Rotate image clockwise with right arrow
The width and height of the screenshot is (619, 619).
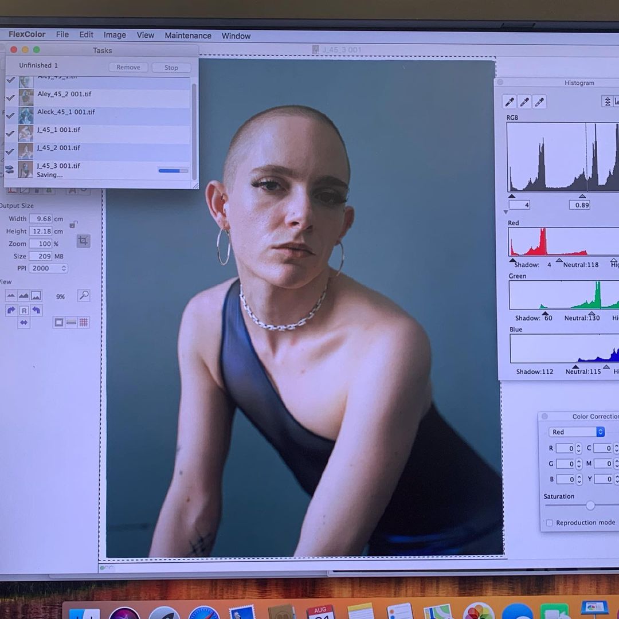pos(11,310)
